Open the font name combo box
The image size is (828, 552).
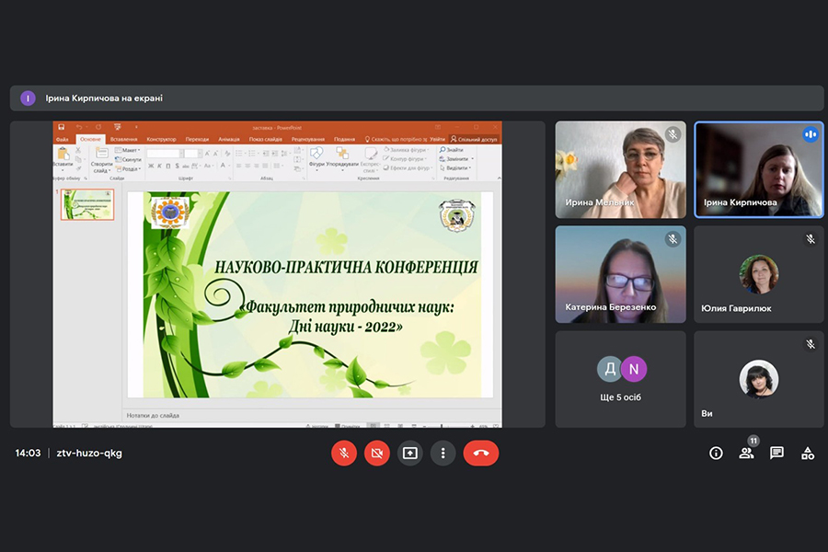tap(166, 154)
